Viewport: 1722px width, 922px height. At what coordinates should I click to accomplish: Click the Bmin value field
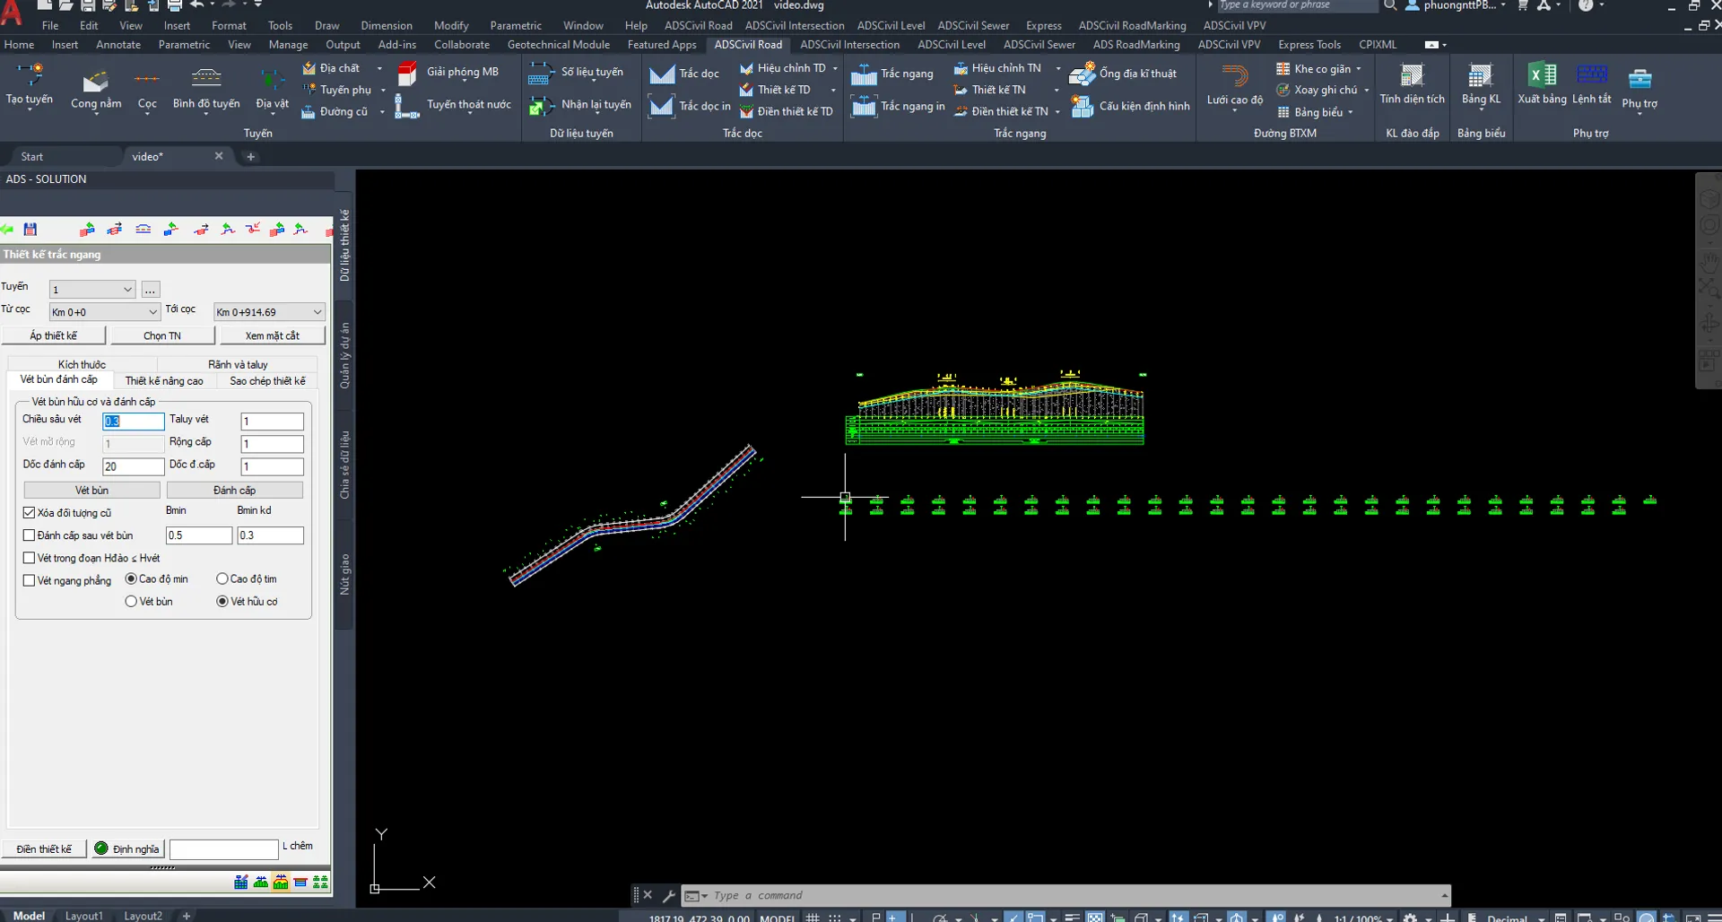(199, 535)
